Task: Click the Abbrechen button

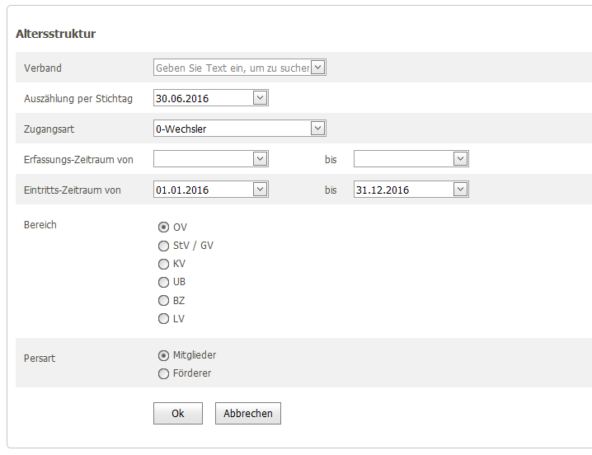Action: click(248, 414)
